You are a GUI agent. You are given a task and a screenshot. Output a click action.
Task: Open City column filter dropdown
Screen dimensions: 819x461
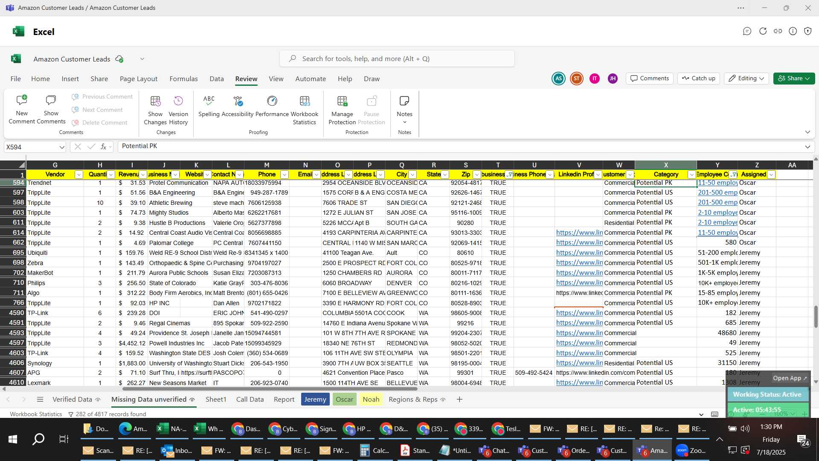[412, 175]
